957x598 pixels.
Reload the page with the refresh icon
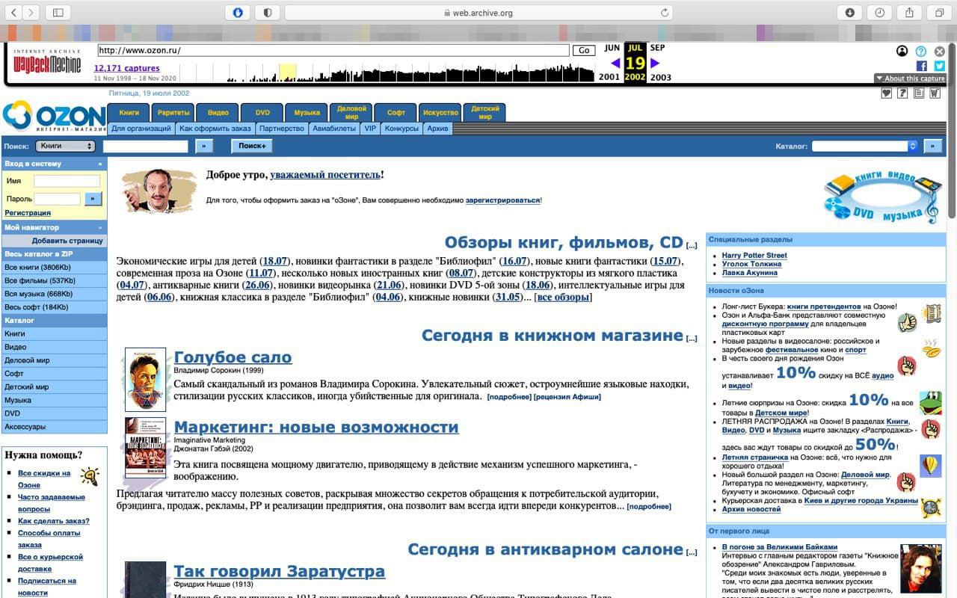pyautogui.click(x=664, y=13)
